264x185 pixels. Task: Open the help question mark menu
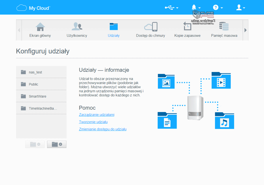(218, 7)
